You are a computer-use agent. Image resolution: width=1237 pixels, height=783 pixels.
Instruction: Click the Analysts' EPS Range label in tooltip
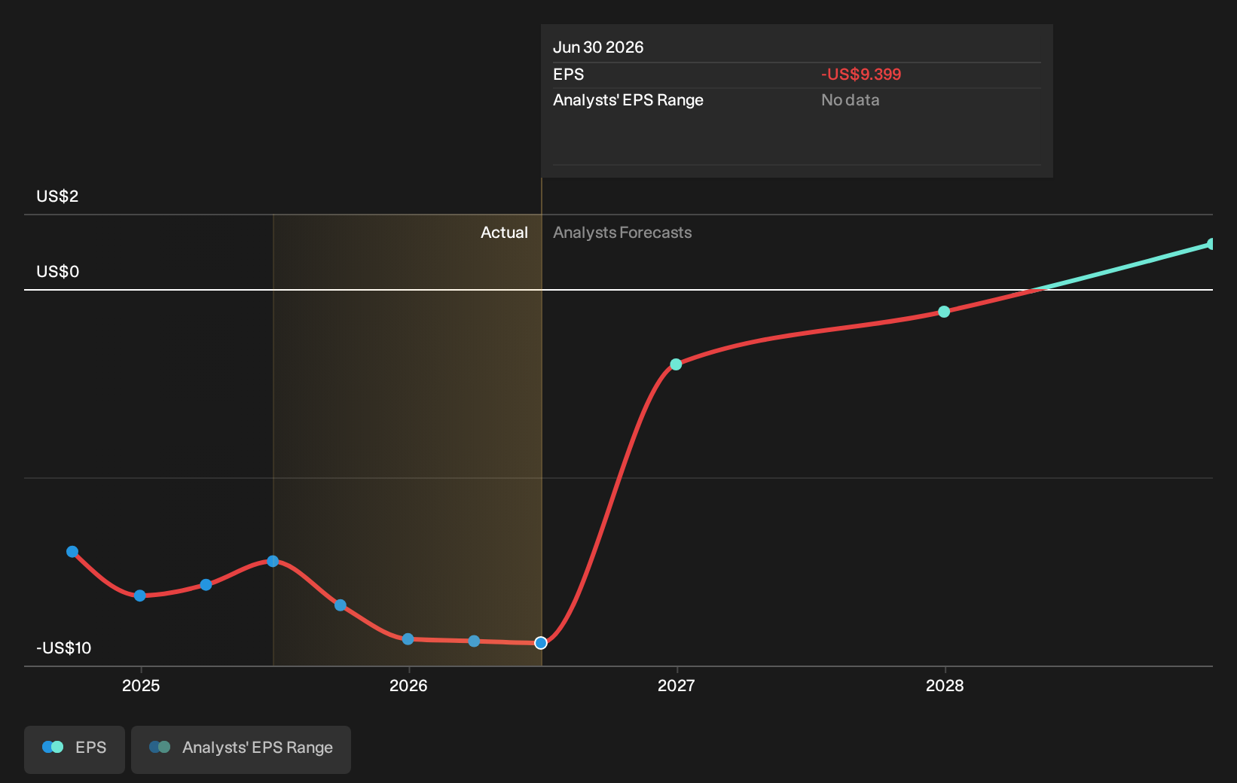point(628,100)
